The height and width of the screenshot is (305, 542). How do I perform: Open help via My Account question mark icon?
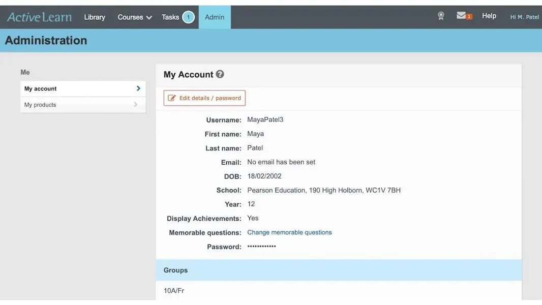220,74
